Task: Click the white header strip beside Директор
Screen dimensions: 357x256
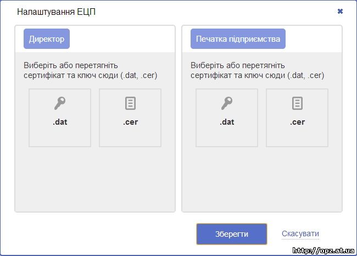Action: coord(122,38)
